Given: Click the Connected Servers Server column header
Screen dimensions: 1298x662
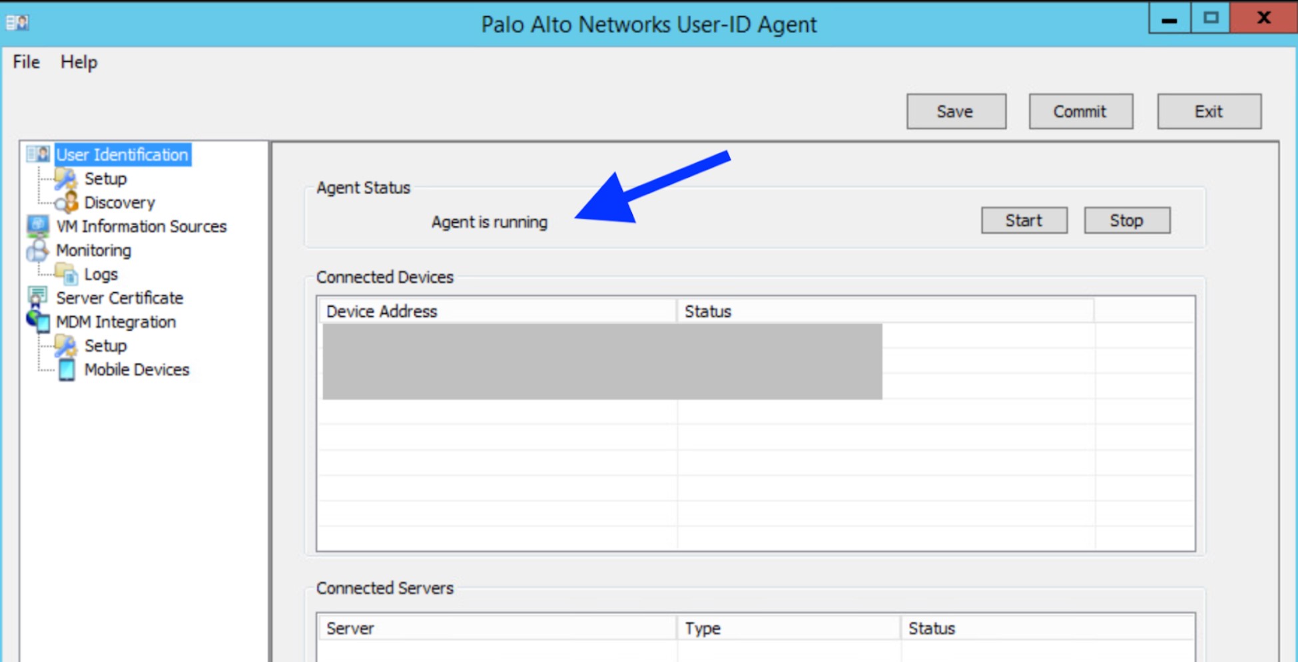Looking at the screenshot, I should point(497,628).
